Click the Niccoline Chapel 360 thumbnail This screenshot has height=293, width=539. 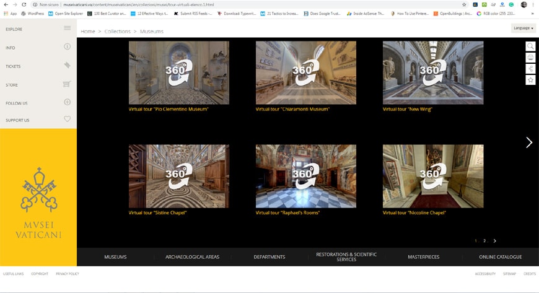click(433, 176)
